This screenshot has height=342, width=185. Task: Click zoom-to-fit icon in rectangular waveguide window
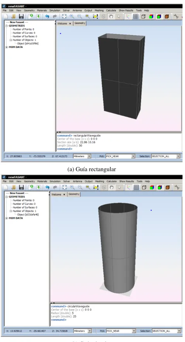pos(64,16)
